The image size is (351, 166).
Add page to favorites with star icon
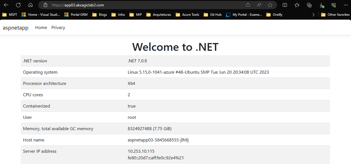click(270, 5)
